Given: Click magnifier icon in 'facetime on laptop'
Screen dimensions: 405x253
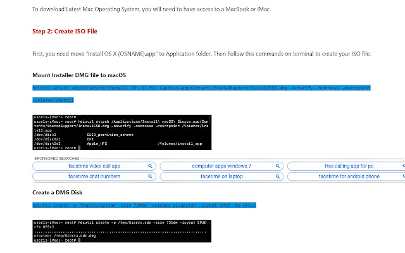Looking at the screenshot, I should click(277, 176).
